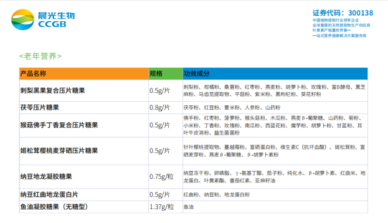Click the 茯苓粉、红豆粉 ingredient list cell
This screenshot has width=388, height=223.
275,108
